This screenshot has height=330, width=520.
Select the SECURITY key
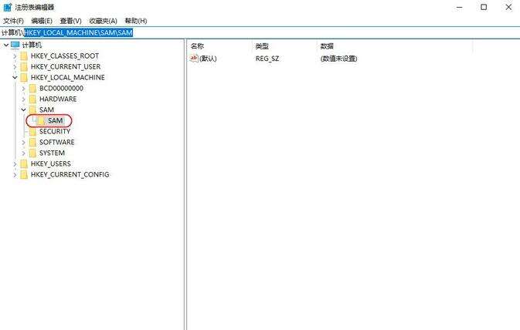coord(55,131)
